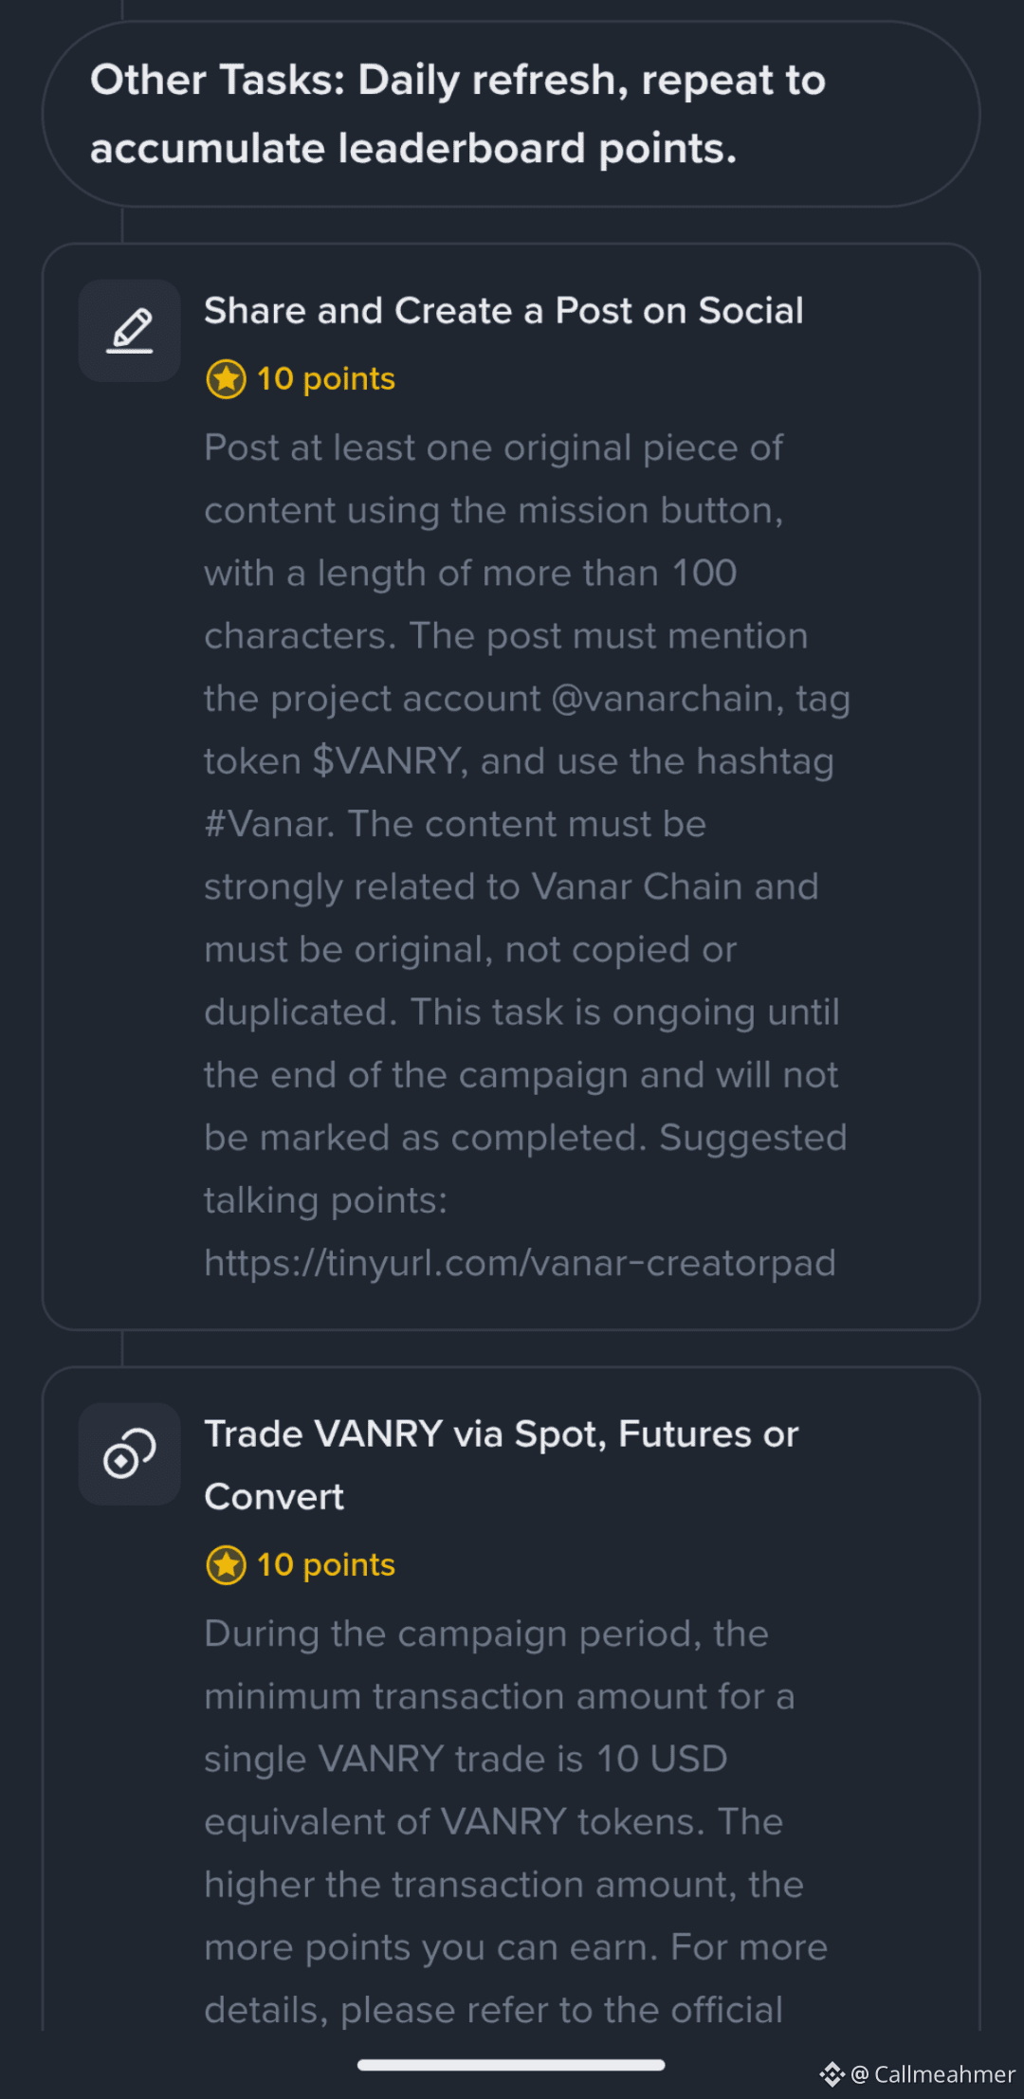The width and height of the screenshot is (1024, 2099).
Task: Click the '10 points' label of Trade task
Action: pyautogui.click(x=325, y=1565)
